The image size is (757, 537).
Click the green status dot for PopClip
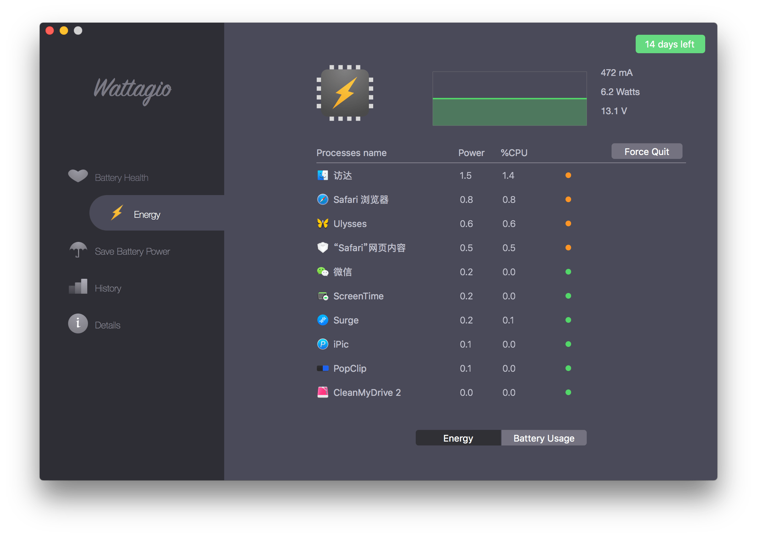[568, 368]
